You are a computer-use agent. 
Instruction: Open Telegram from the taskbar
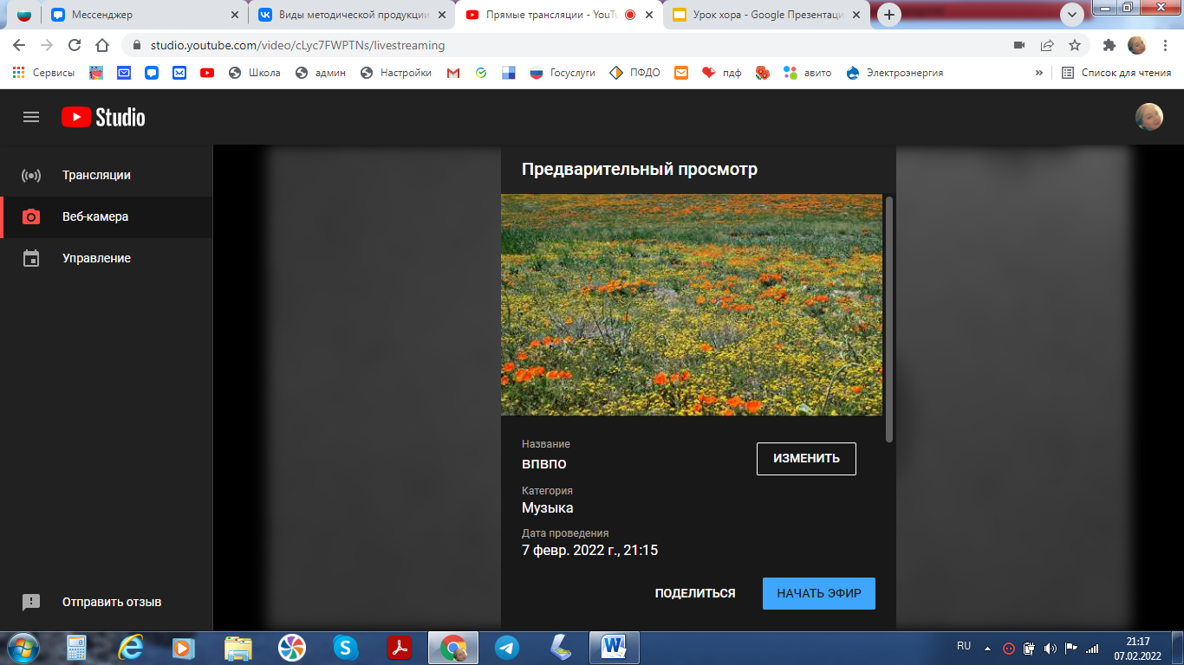click(x=507, y=648)
